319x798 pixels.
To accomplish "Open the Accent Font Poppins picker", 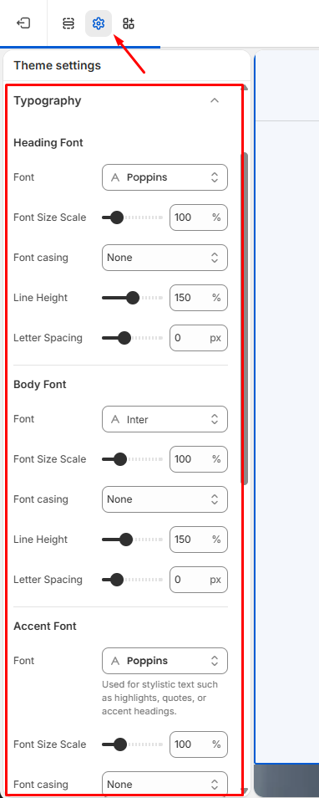I will (x=165, y=661).
